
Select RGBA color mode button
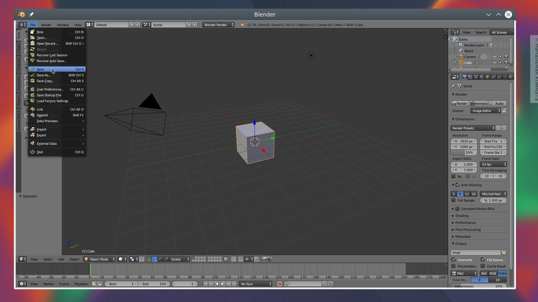tap(502, 274)
